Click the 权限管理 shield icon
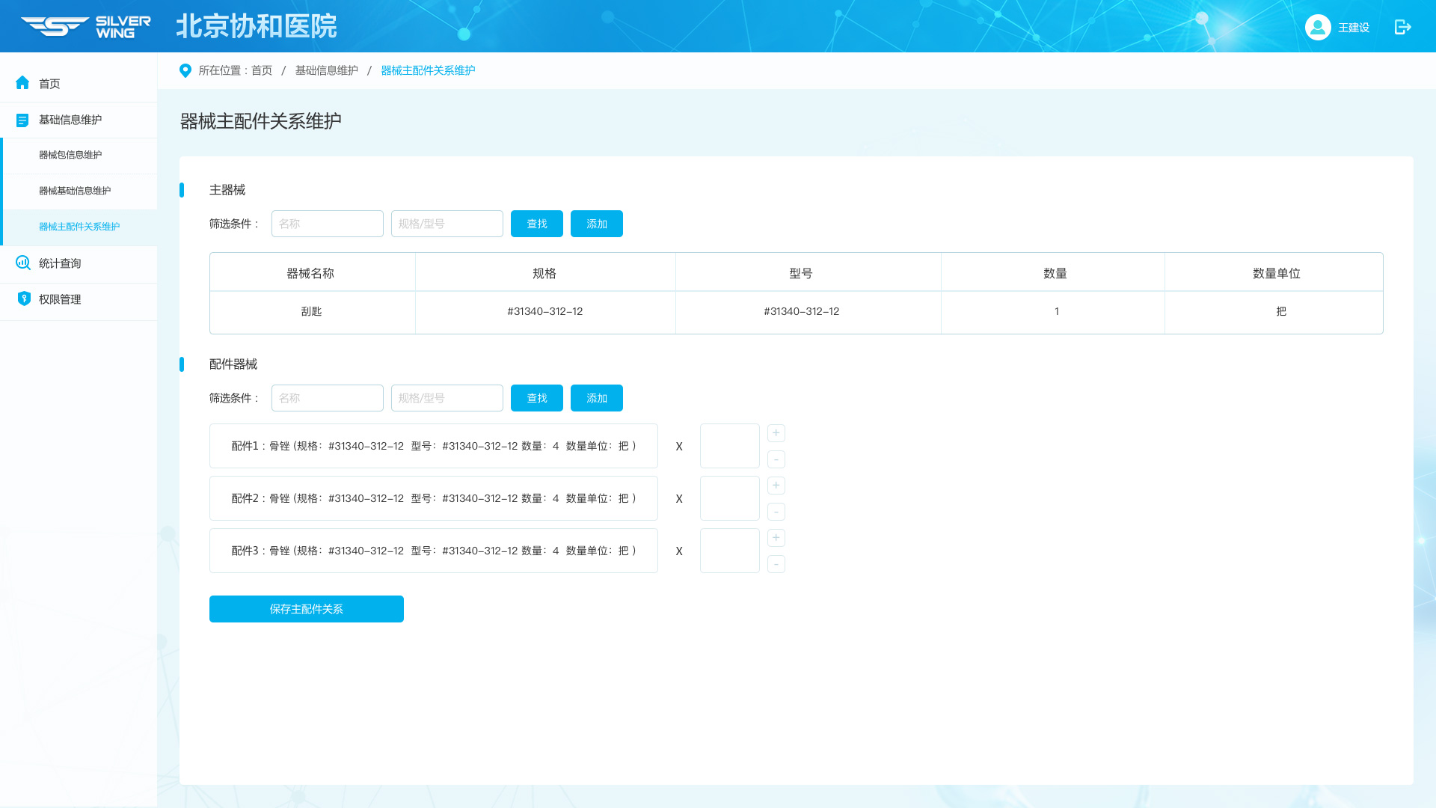 point(23,299)
